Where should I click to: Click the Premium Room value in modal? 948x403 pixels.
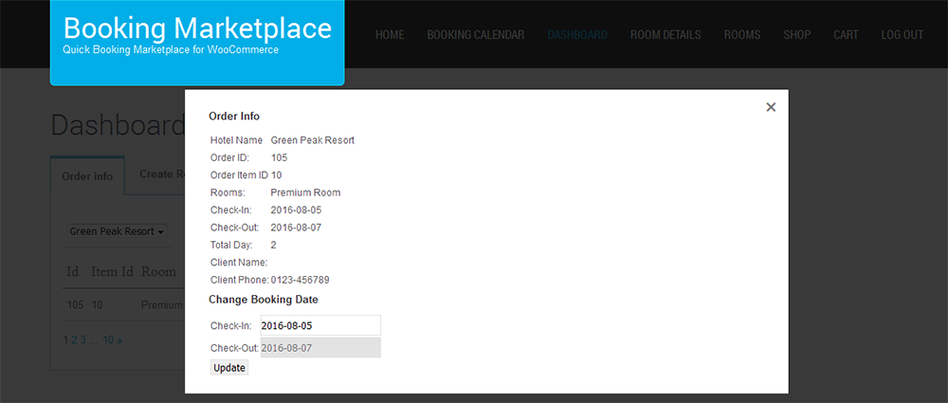(305, 193)
